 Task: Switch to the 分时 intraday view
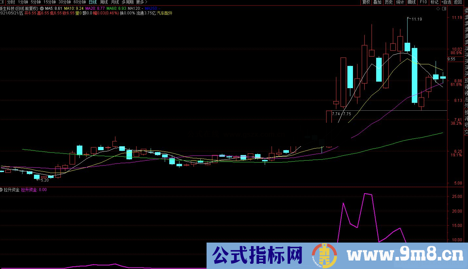coord(9,2)
